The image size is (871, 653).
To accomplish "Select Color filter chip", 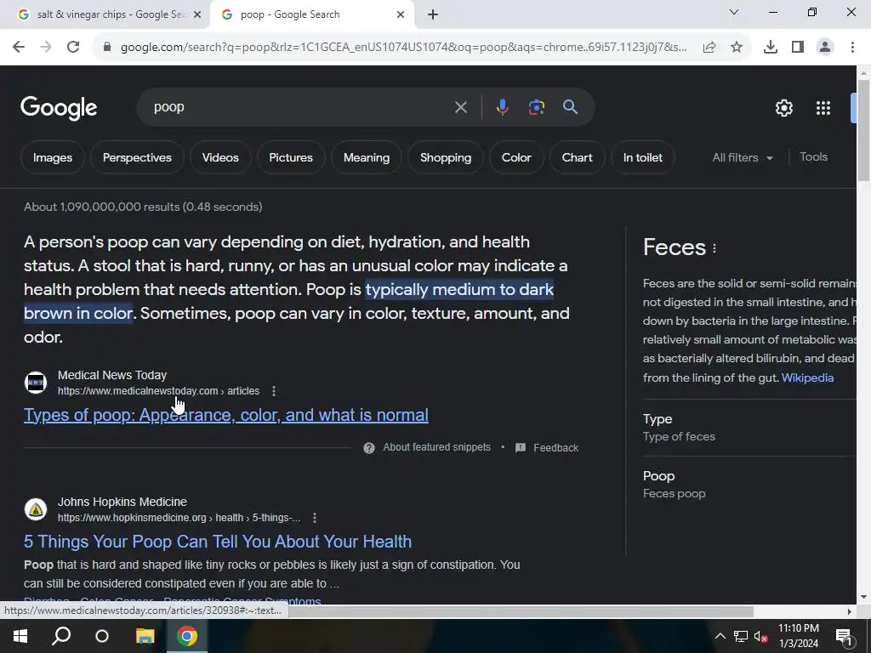I will pos(516,157).
